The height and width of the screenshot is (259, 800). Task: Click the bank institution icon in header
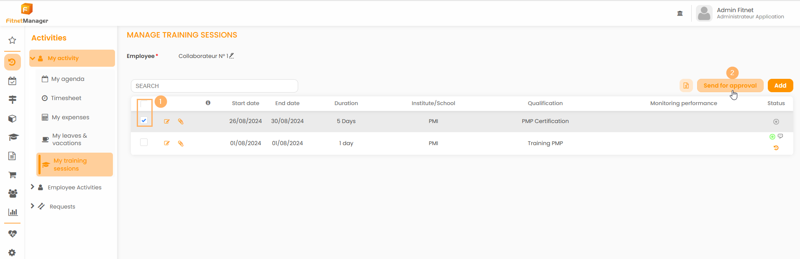click(x=680, y=13)
